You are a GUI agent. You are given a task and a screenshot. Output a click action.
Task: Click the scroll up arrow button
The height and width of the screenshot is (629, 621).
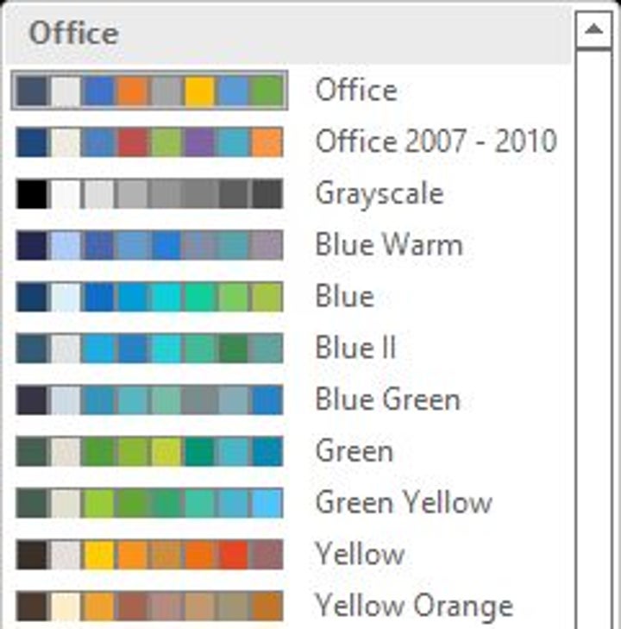[x=594, y=30]
